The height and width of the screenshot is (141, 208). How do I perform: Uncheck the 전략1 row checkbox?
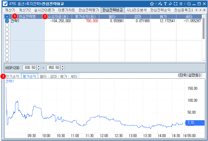(x=7, y=21)
